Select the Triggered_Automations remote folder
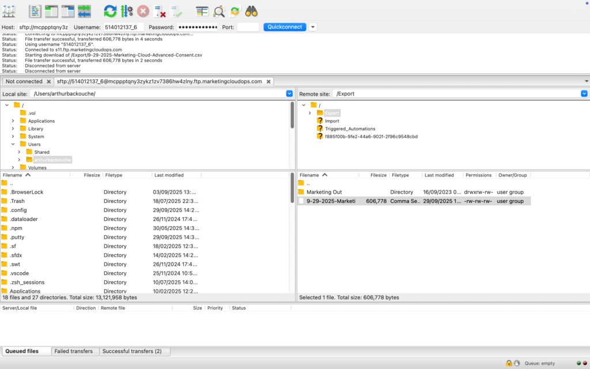 (x=350, y=129)
